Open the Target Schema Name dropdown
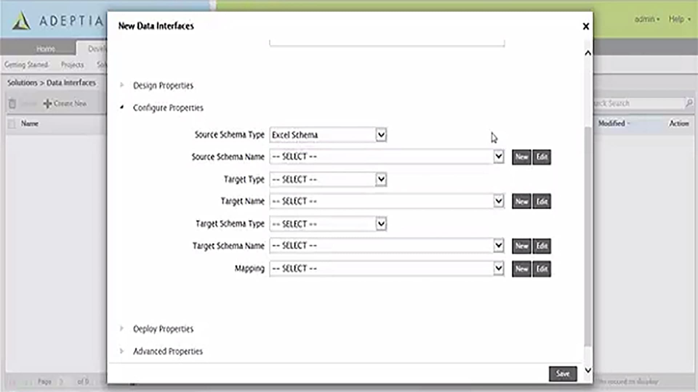The image size is (698, 392). [x=498, y=246]
